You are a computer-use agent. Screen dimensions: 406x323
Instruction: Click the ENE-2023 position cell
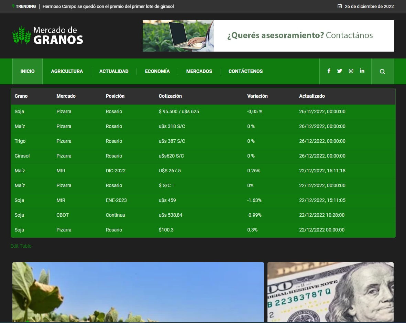click(x=116, y=200)
